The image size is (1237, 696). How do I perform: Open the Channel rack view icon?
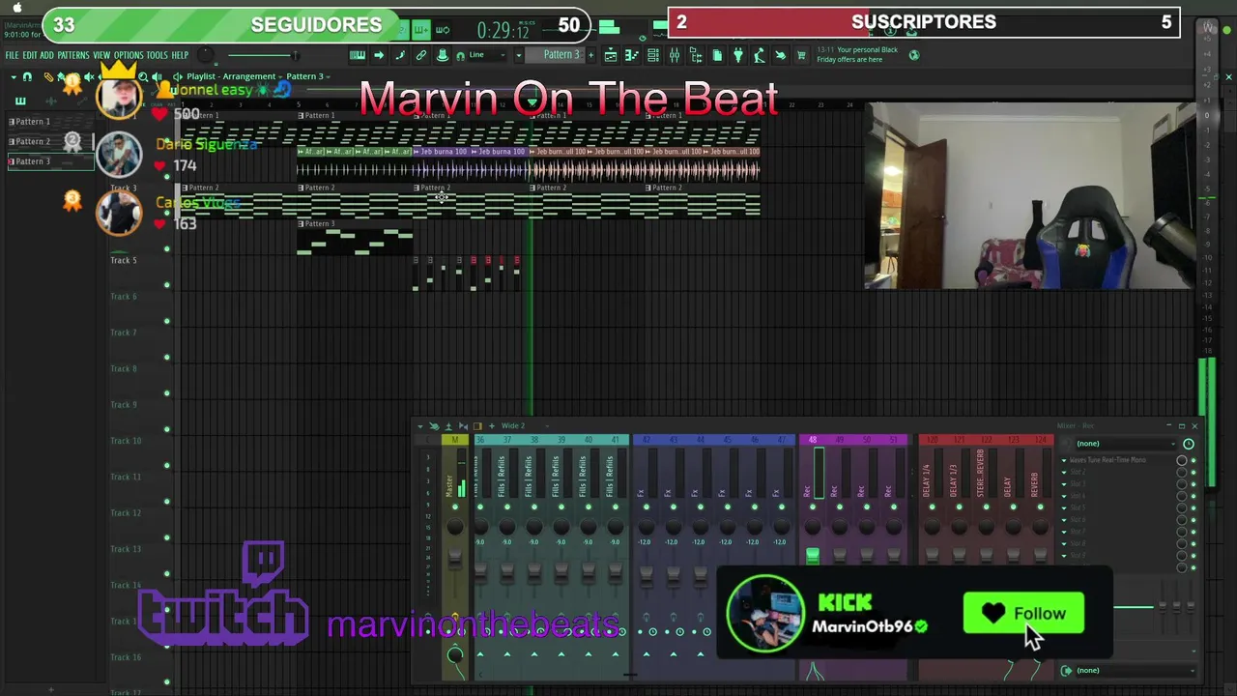coord(654,55)
